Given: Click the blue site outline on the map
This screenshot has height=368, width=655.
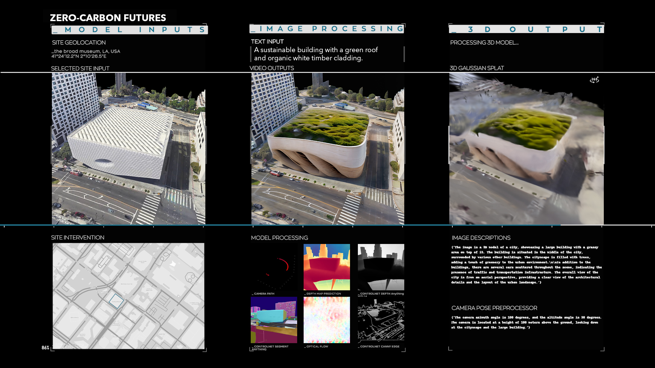Looking at the screenshot, I should tap(116, 301).
